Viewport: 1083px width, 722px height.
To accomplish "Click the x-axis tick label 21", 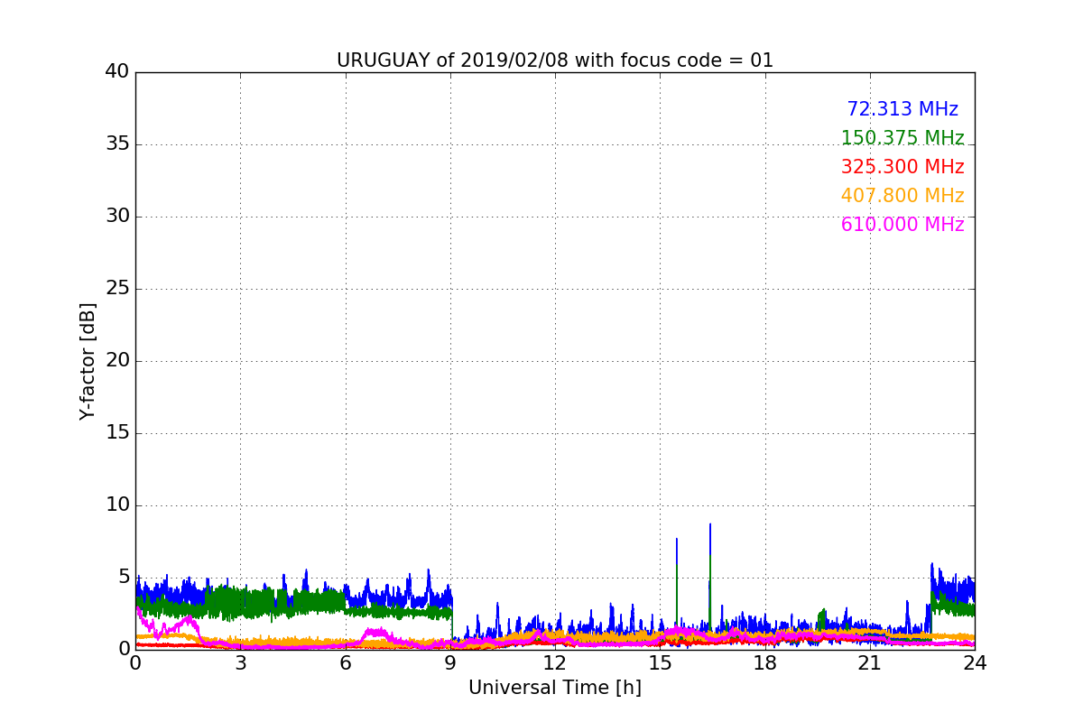I will point(870,662).
